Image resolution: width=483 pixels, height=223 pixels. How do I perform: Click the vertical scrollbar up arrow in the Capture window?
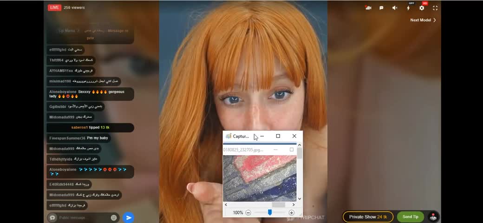click(x=300, y=145)
